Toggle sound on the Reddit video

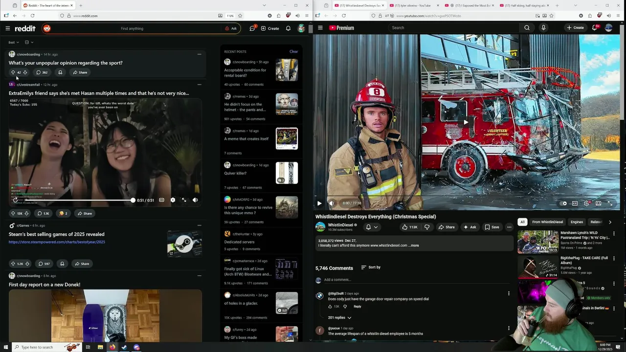click(195, 200)
